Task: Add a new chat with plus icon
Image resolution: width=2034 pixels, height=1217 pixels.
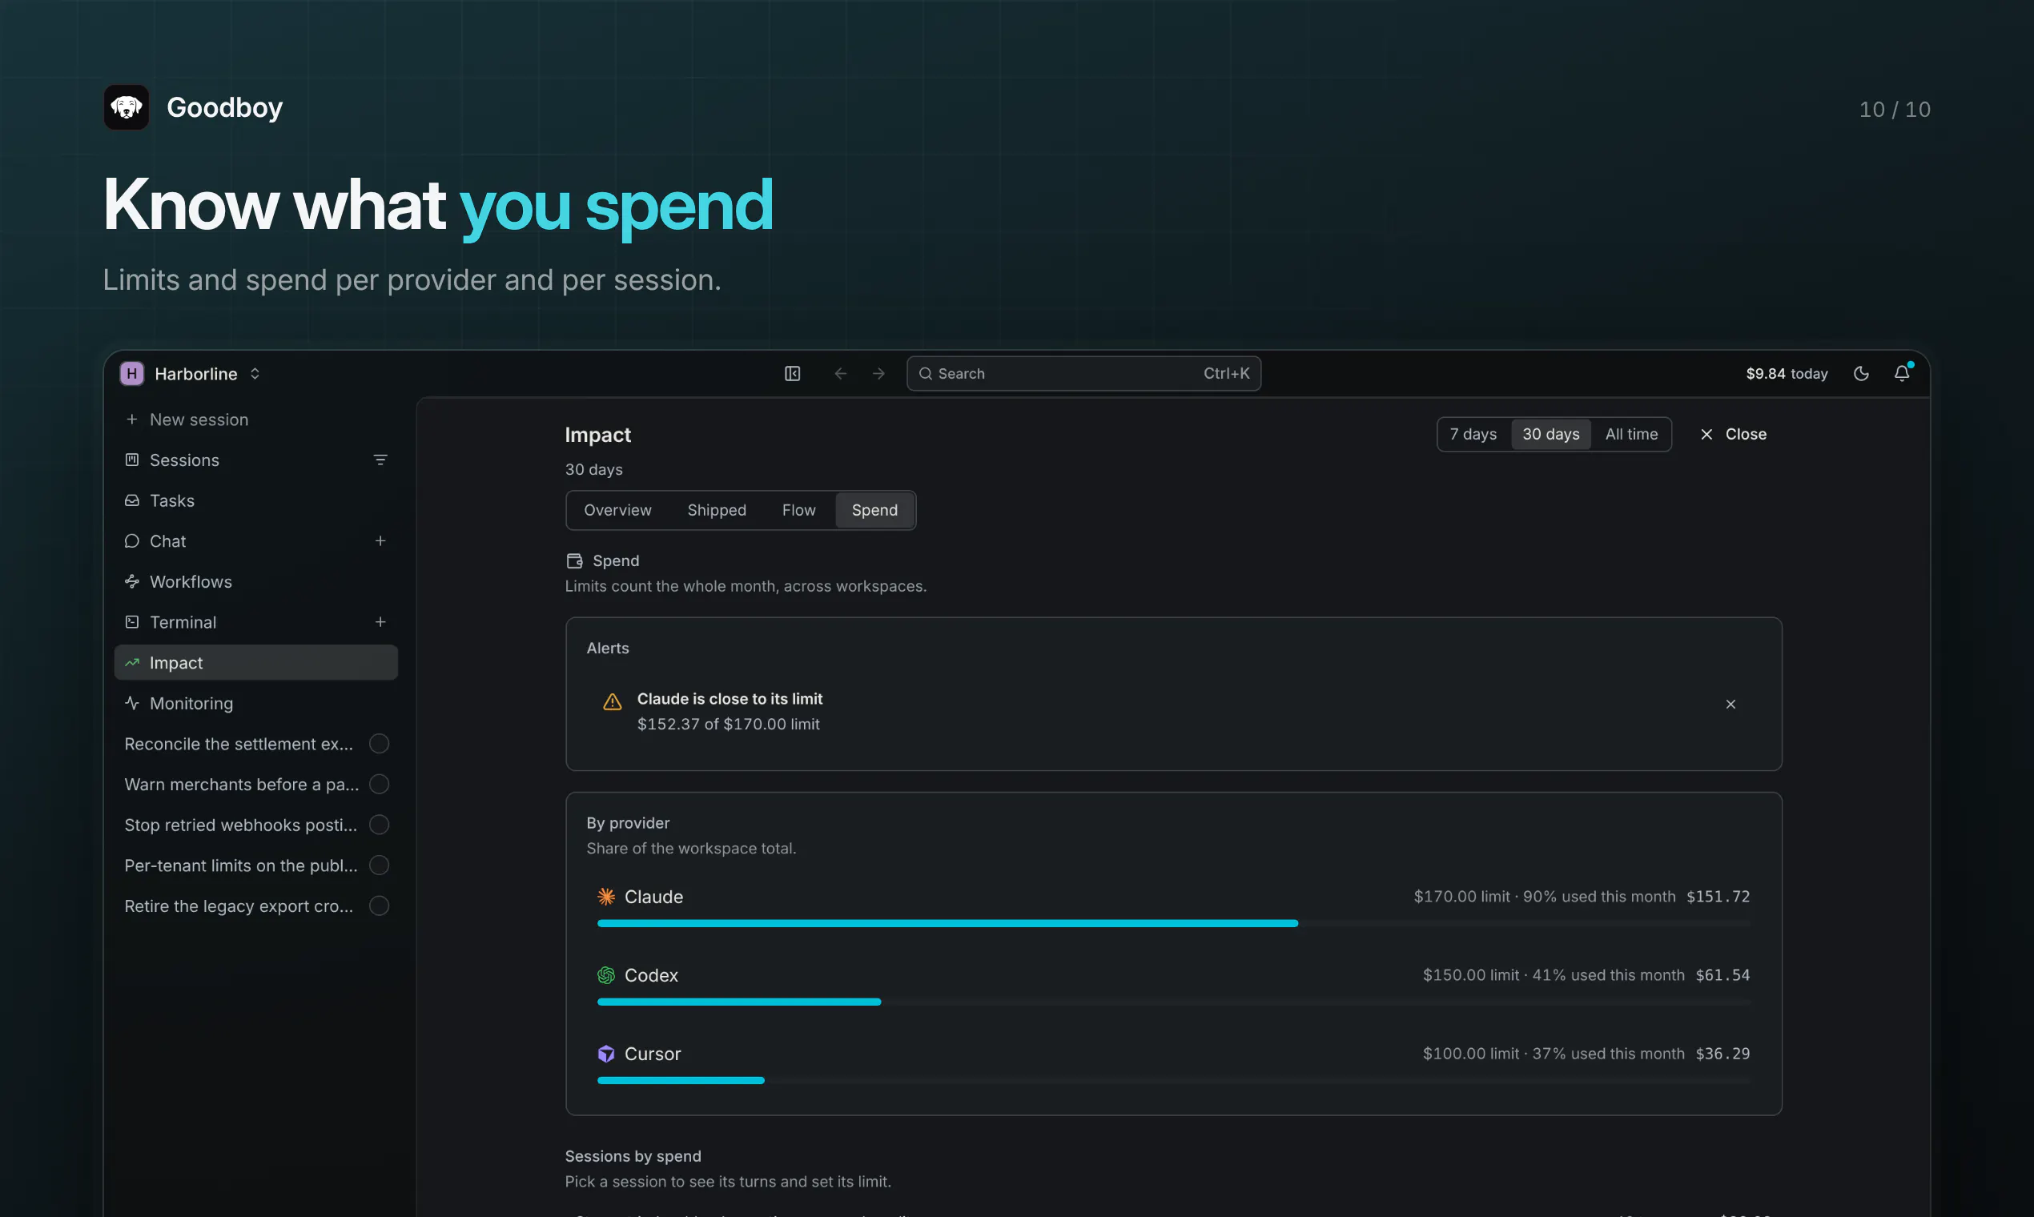Action: click(380, 541)
